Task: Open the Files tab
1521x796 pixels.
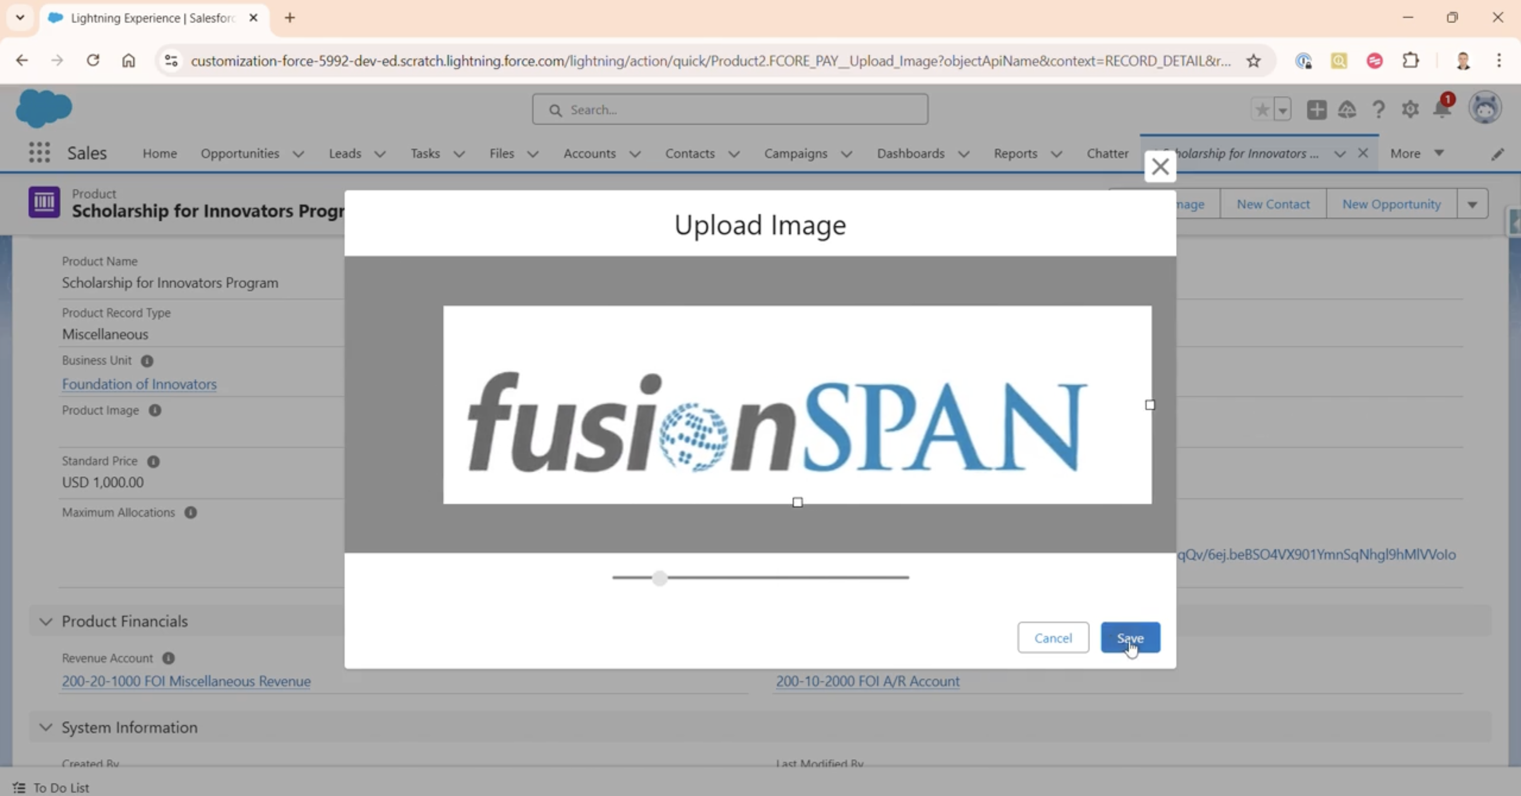Action: pos(501,153)
